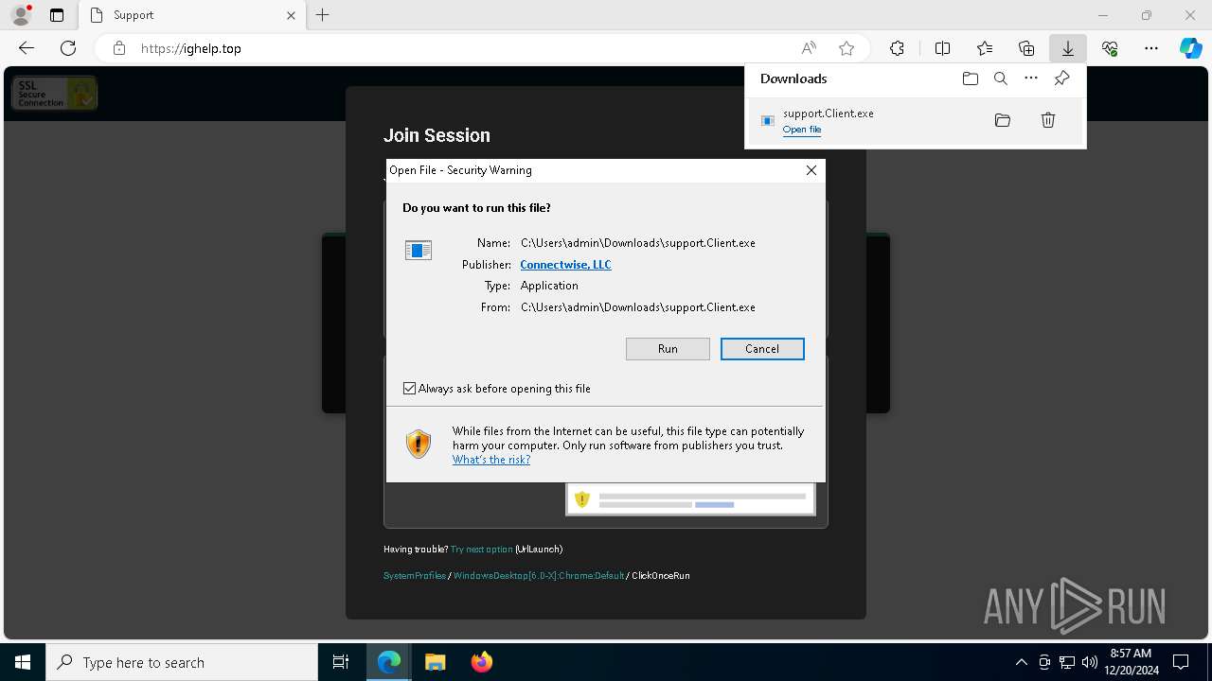Click the Cancel button
Screen dimensions: 1212x681
tap(762, 349)
